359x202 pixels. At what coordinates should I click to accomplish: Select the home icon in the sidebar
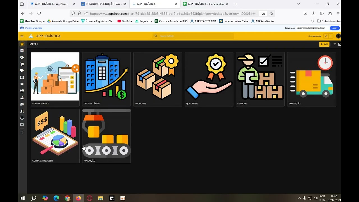point(22,44)
